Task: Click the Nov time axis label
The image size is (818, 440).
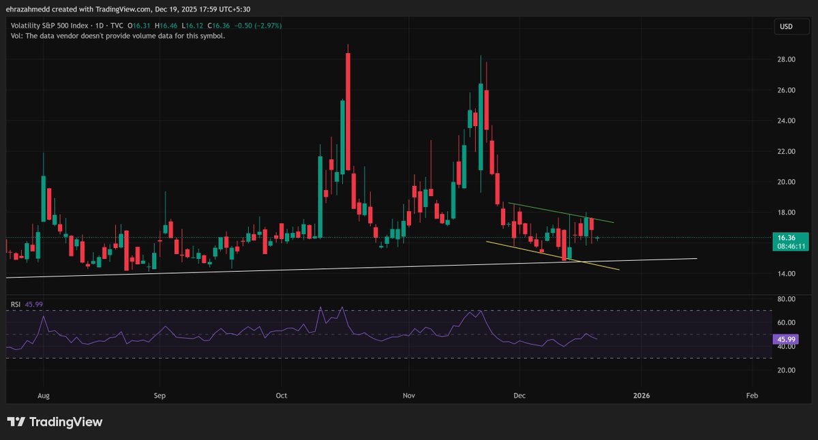Action: point(409,395)
